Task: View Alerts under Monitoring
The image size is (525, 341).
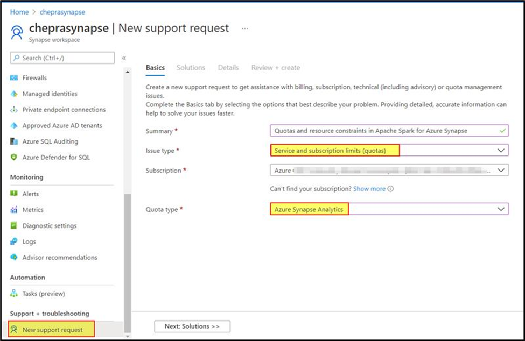Action: pyautogui.click(x=31, y=194)
